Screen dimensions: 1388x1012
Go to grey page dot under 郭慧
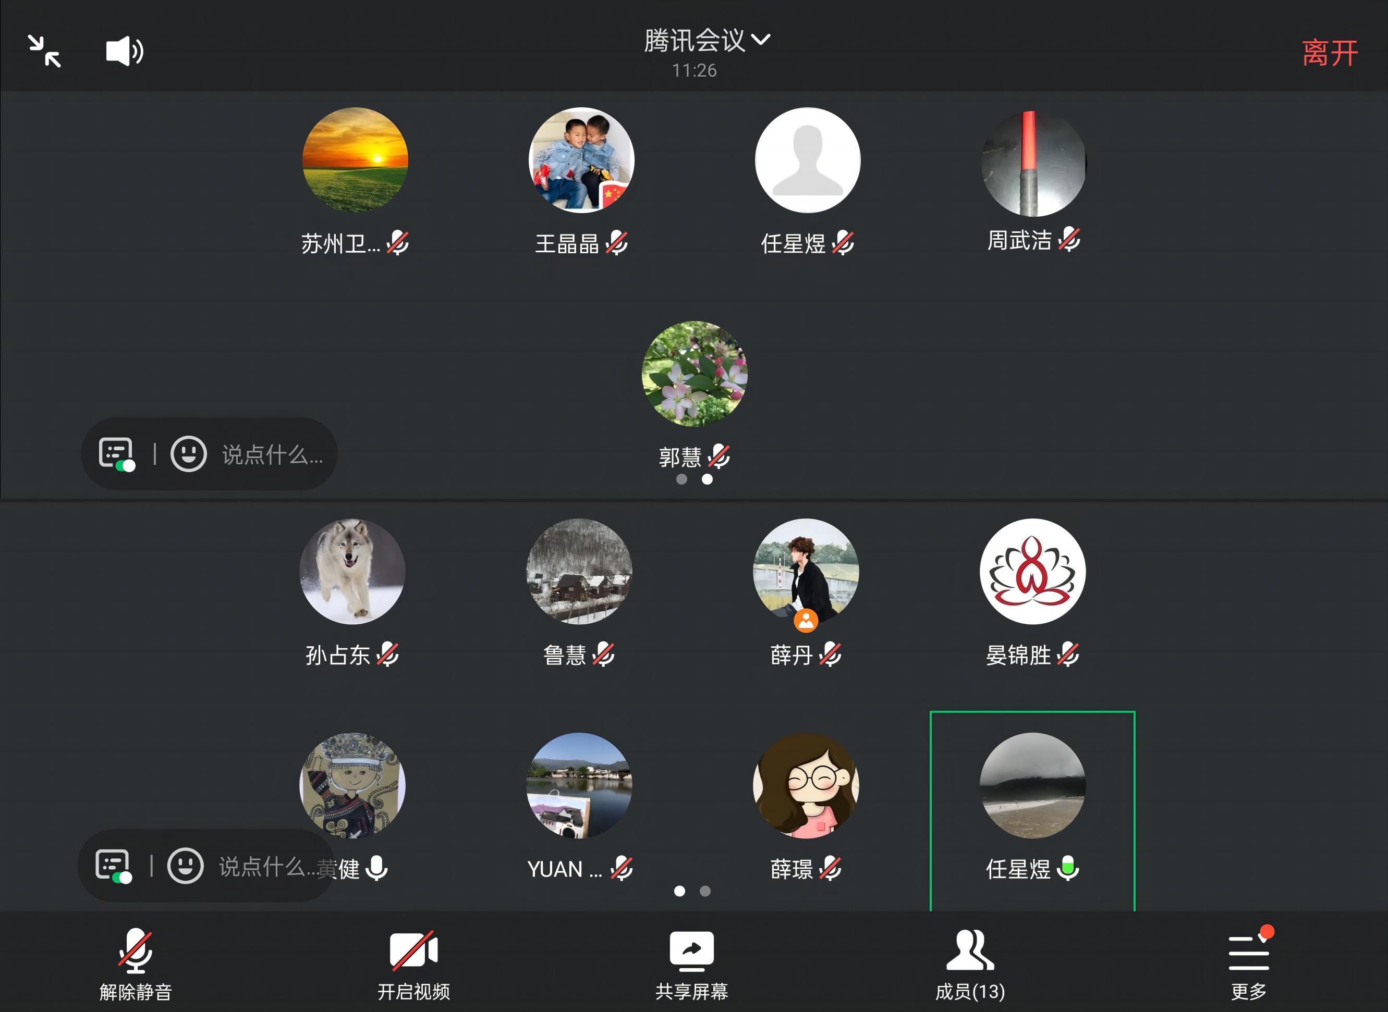[681, 479]
